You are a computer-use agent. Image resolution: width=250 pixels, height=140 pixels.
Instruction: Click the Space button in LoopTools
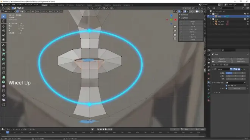192,40
